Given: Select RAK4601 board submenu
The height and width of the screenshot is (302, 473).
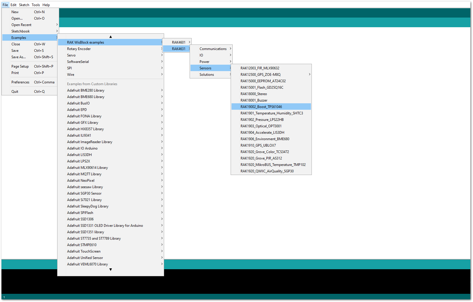Looking at the screenshot, I should coord(177,42).
